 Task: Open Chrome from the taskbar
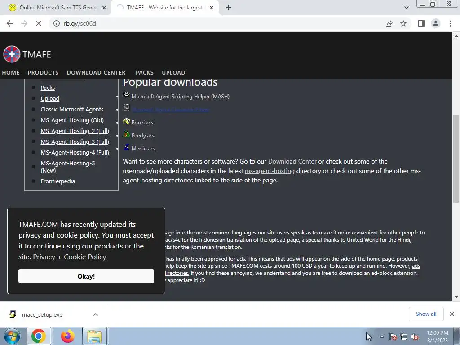point(39,336)
